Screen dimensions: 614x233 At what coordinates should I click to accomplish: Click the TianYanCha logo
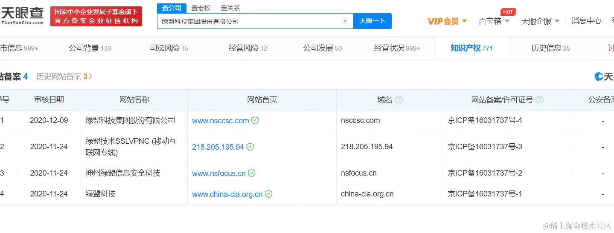pos(22,16)
